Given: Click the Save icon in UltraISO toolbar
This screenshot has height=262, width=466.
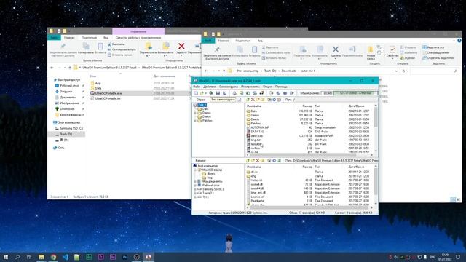Looking at the screenshot, I should point(218,93).
